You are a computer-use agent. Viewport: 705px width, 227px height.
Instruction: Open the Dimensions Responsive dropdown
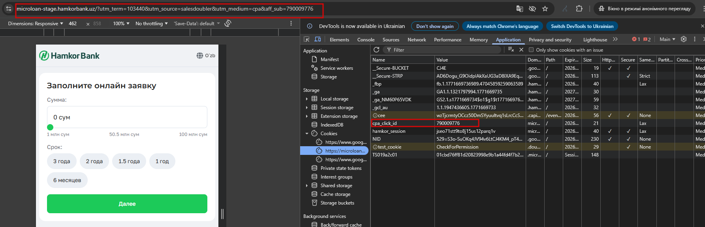pyautogui.click(x=36, y=24)
